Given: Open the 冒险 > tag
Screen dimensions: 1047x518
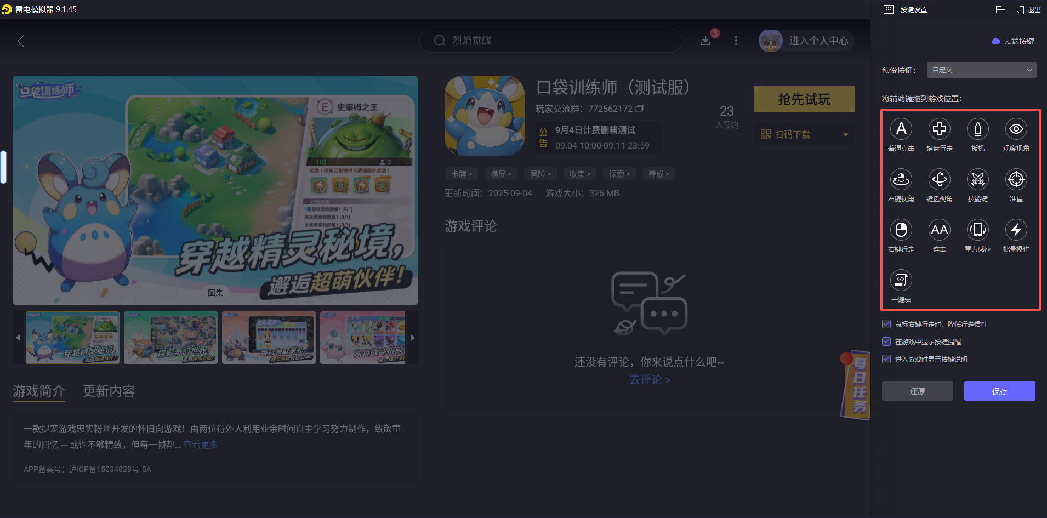Looking at the screenshot, I should point(540,174).
